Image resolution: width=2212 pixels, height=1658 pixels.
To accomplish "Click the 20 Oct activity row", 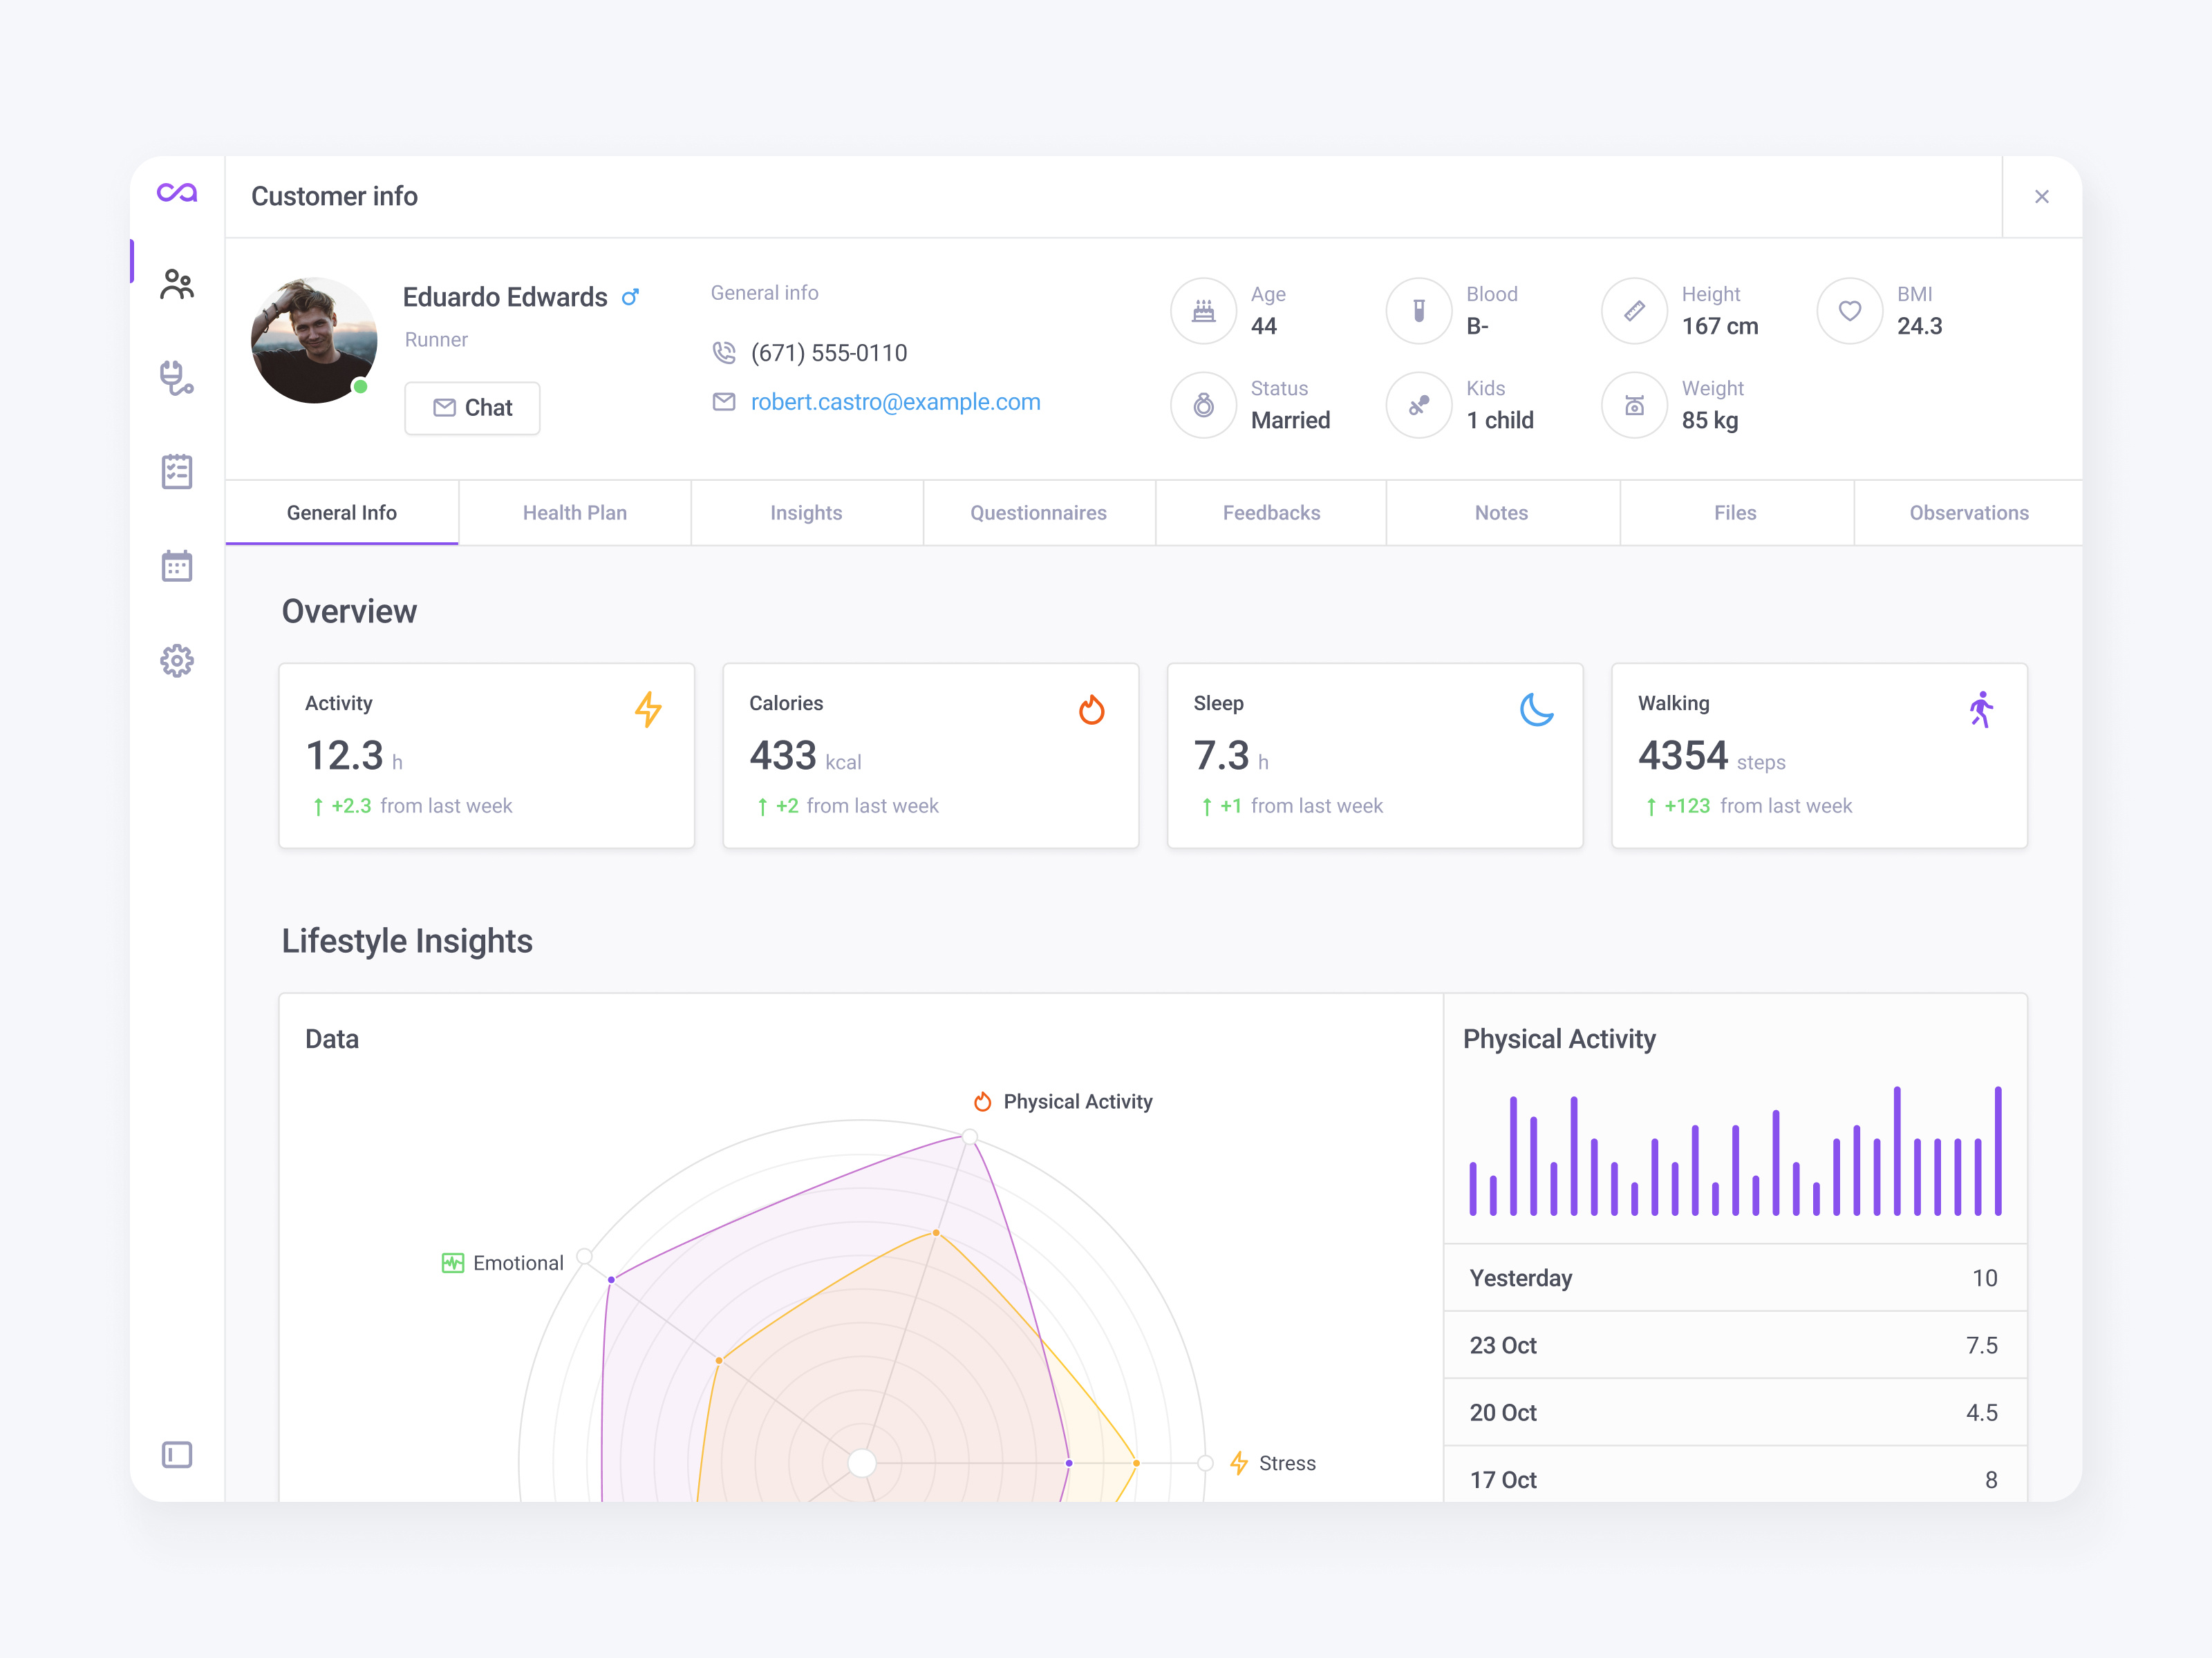I will (1735, 1412).
